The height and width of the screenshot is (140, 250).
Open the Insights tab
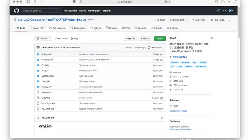(x=156, y=28)
